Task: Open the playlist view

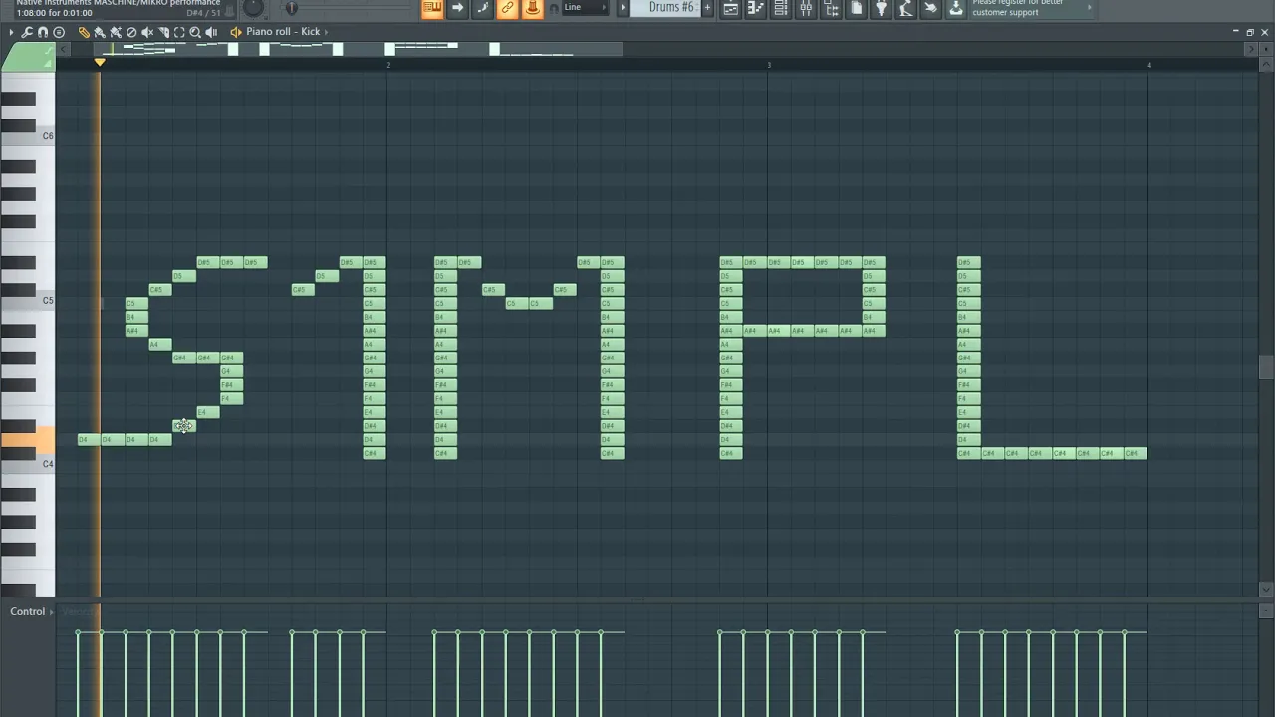Action: (x=731, y=8)
